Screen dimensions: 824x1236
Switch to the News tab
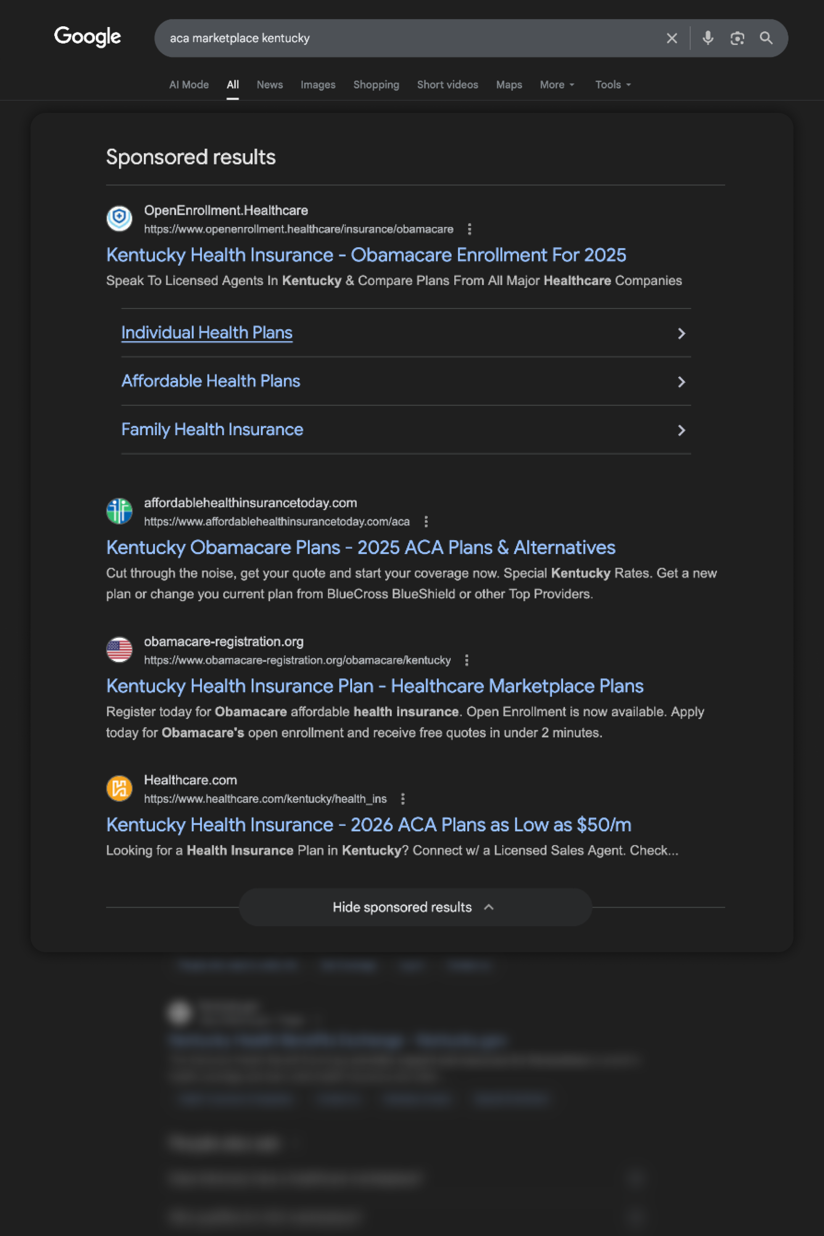(x=270, y=85)
